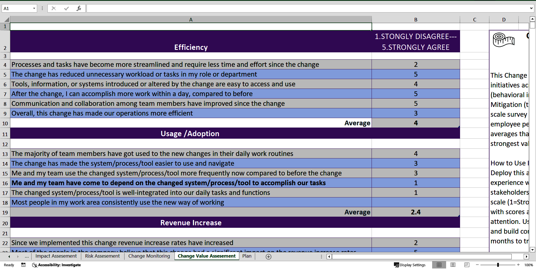Open the Plan sheet tab
This screenshot has height=269, width=536.
[247, 256]
